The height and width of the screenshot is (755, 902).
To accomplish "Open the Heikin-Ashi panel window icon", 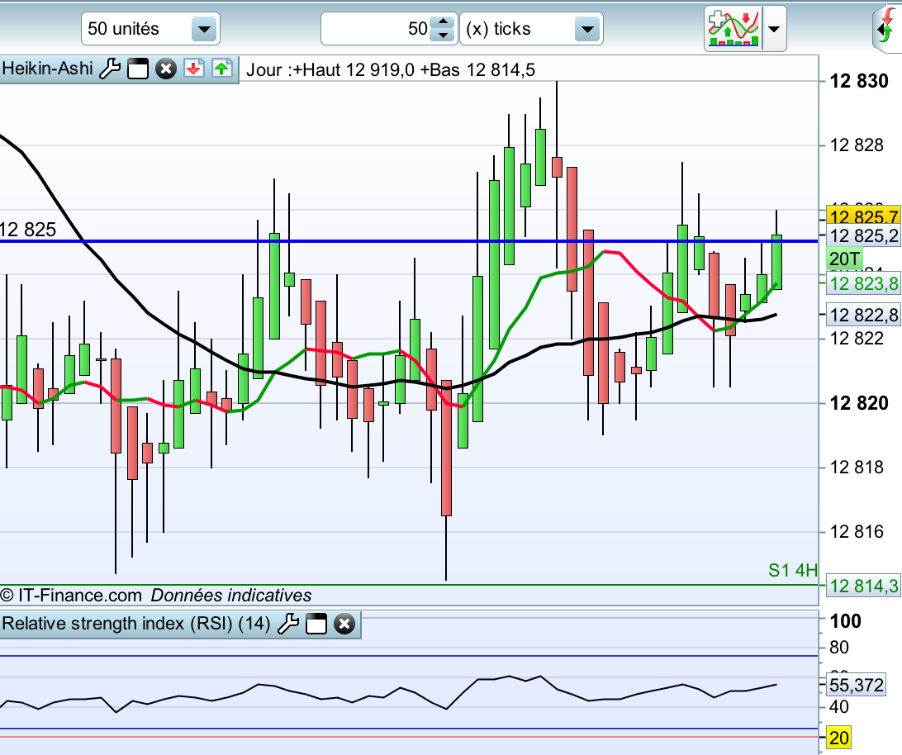I will point(138,69).
